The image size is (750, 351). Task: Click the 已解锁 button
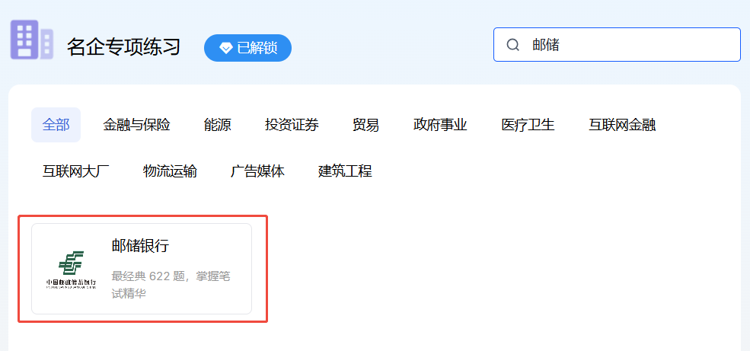point(247,48)
